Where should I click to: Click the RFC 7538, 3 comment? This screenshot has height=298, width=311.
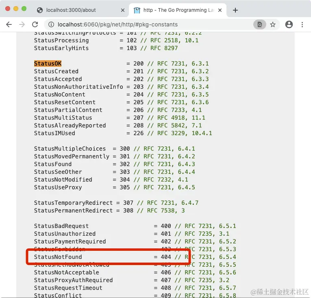[161, 211]
